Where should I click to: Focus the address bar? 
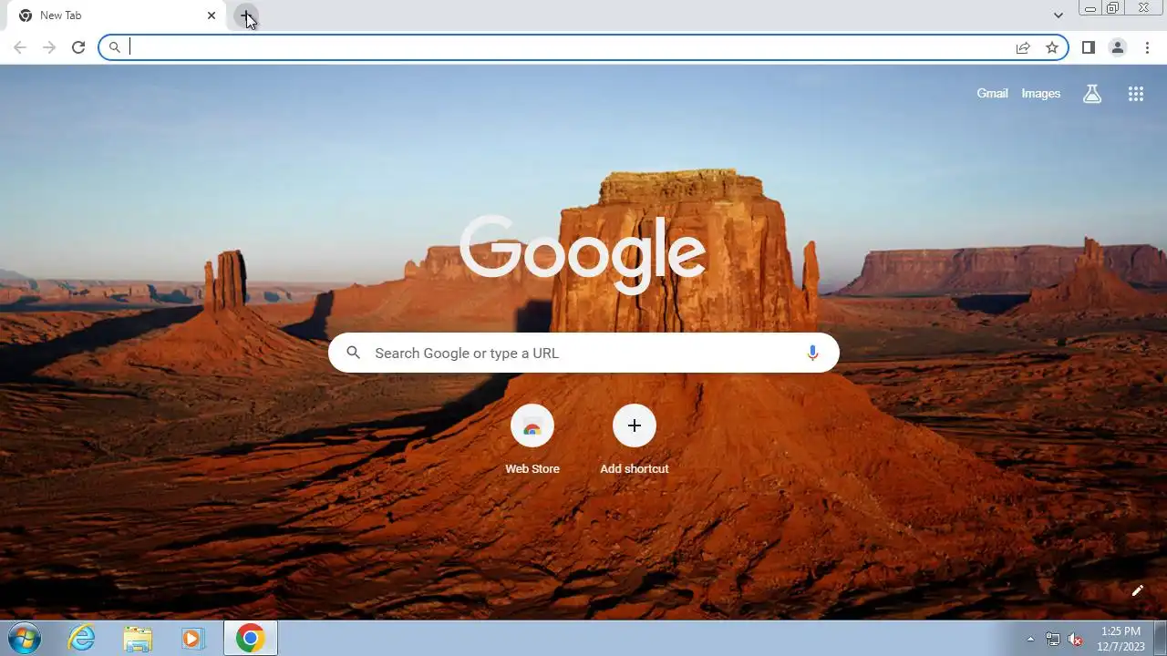tap(583, 47)
